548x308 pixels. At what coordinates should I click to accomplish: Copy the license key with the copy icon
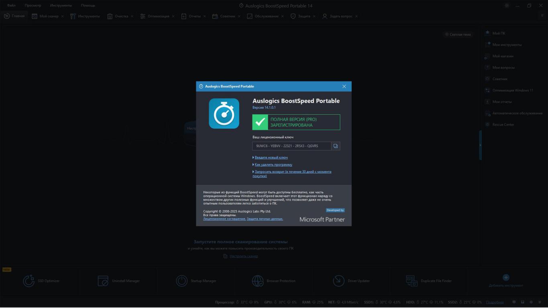click(336, 146)
